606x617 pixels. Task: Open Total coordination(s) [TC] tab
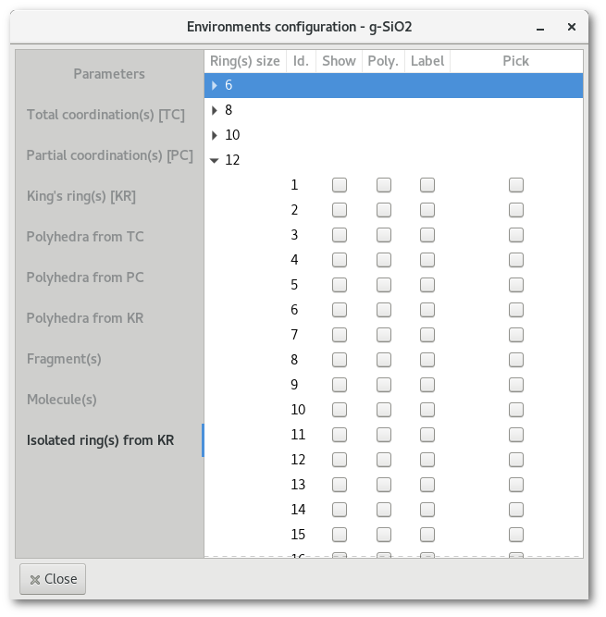click(105, 115)
